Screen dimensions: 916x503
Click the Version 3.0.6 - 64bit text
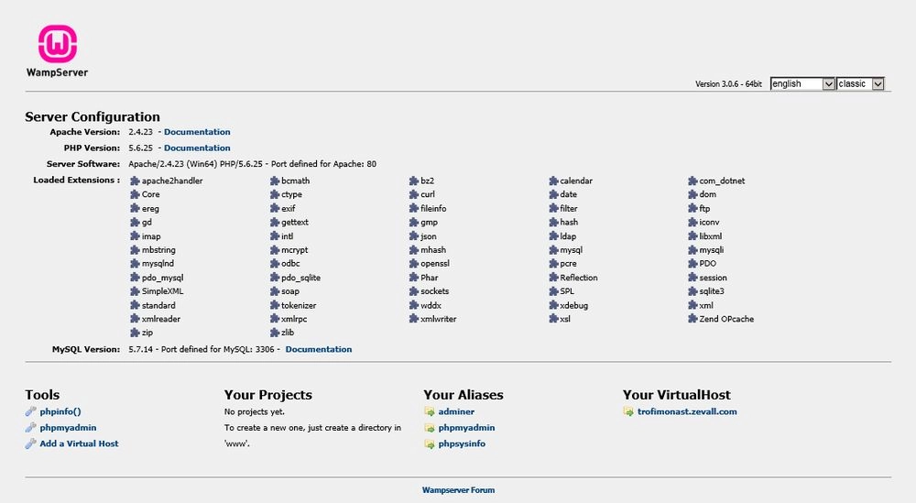728,84
